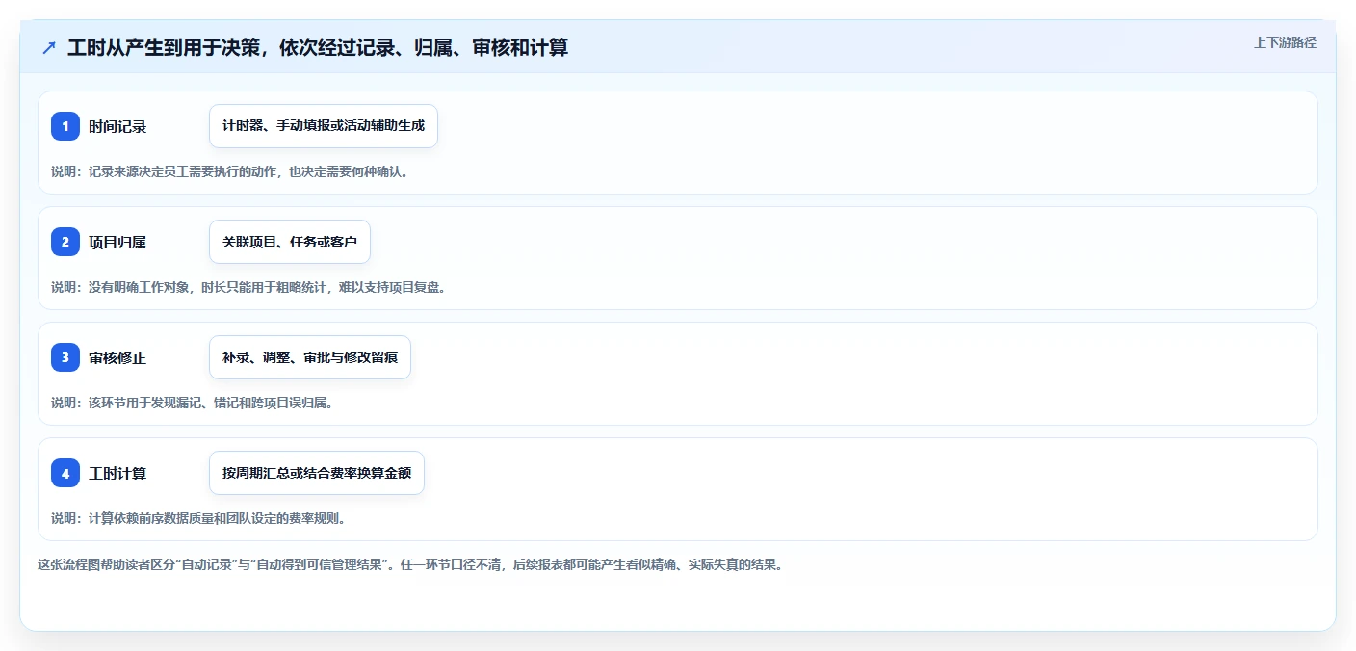Image resolution: width=1356 pixels, height=651 pixels.
Task: Click the note starting 说明：记录来源决定员工
Action: click(230, 171)
